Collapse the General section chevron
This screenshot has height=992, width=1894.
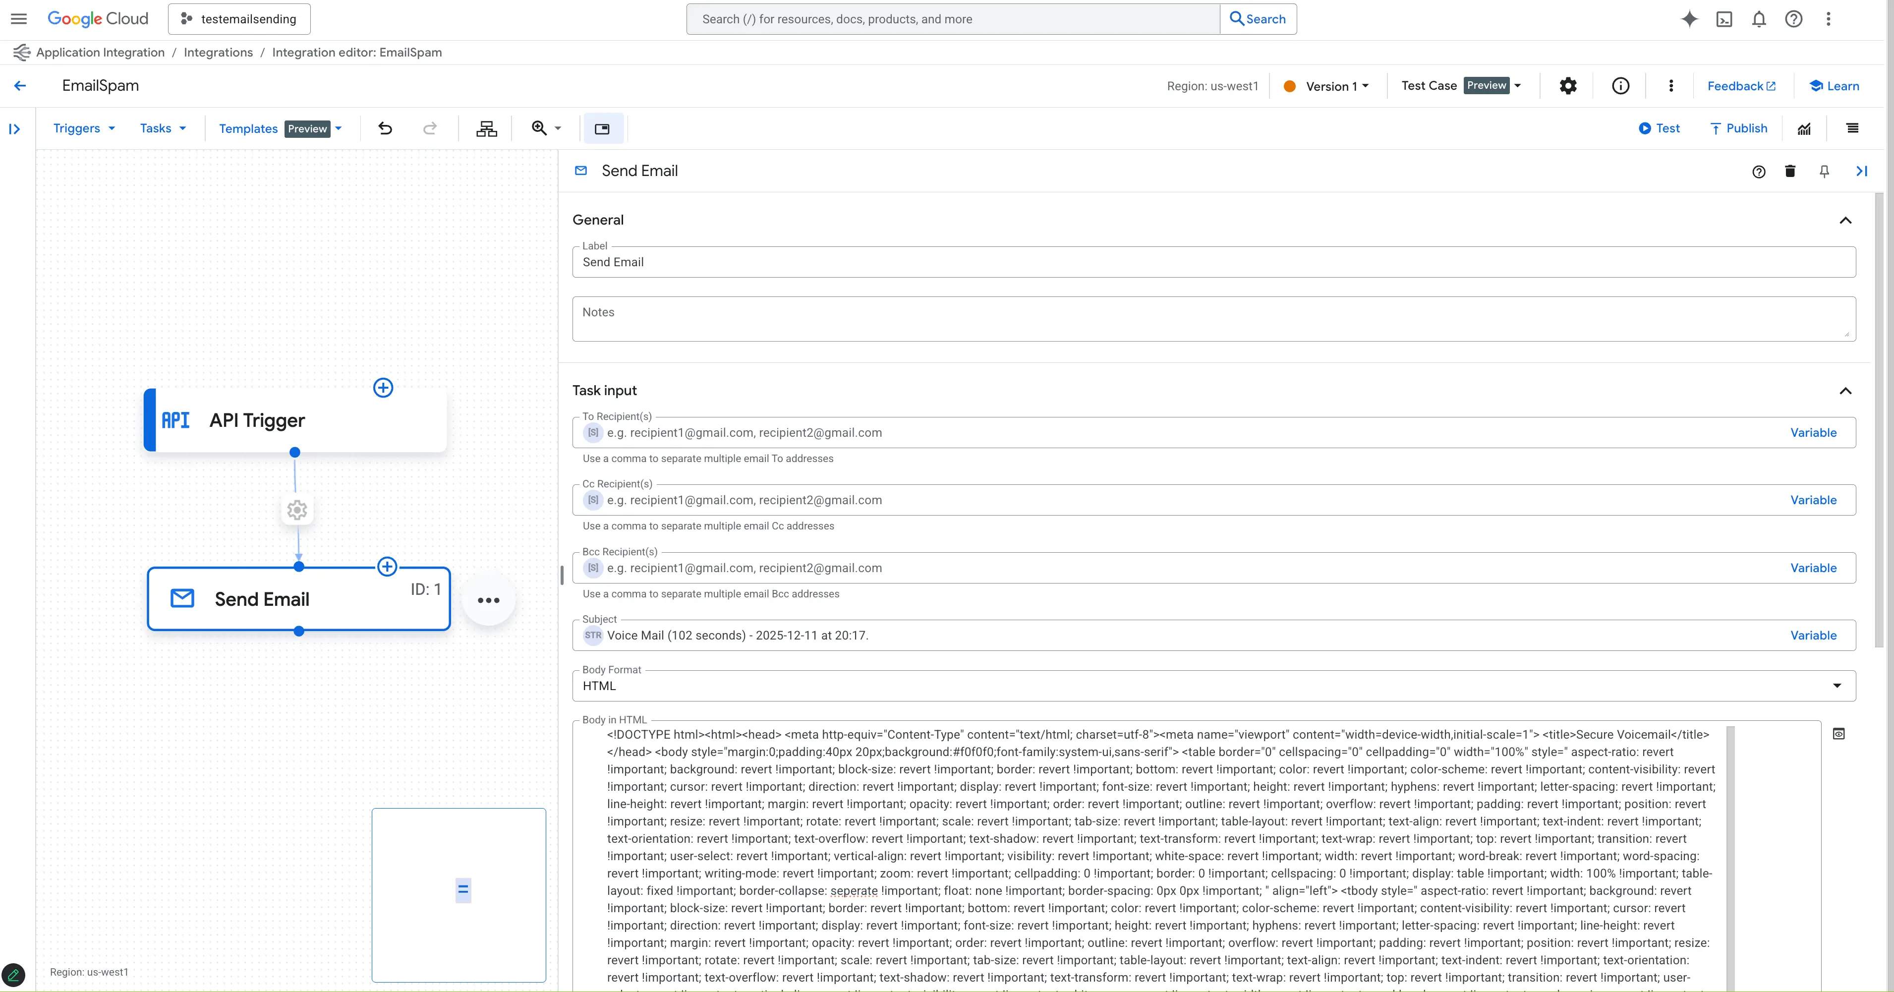point(1845,221)
